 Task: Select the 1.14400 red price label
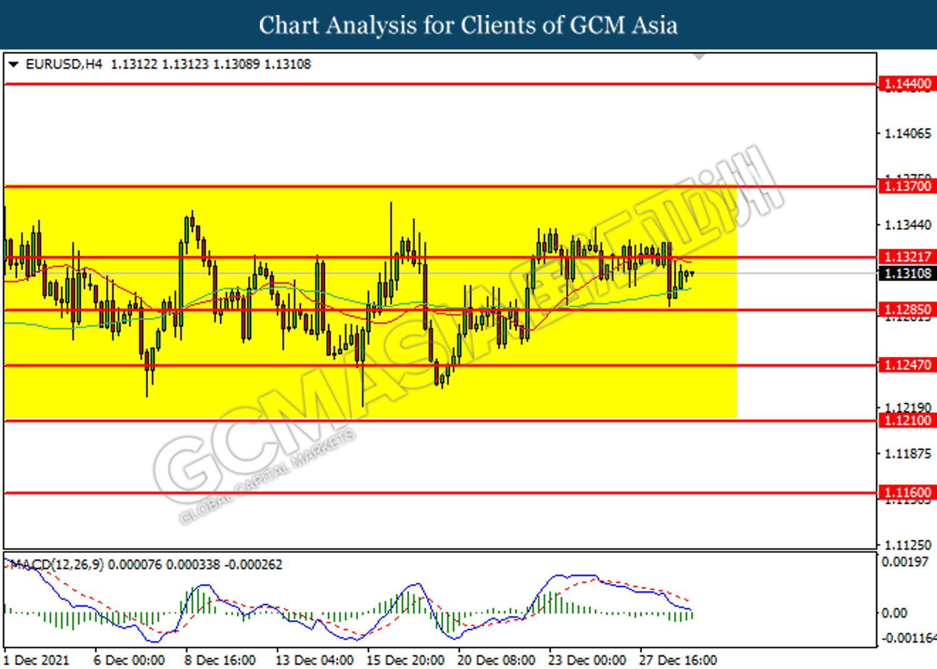(908, 84)
